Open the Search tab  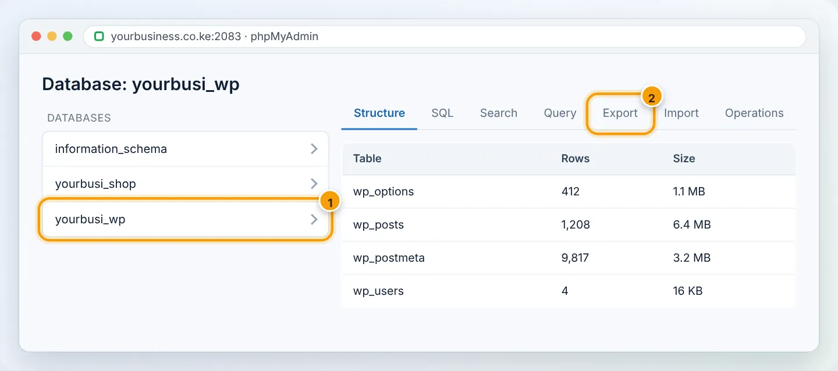499,113
